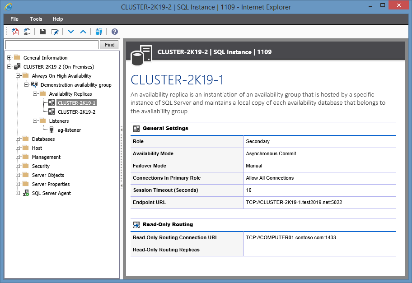Open the File menu
The height and width of the screenshot is (283, 412).
click(x=14, y=19)
